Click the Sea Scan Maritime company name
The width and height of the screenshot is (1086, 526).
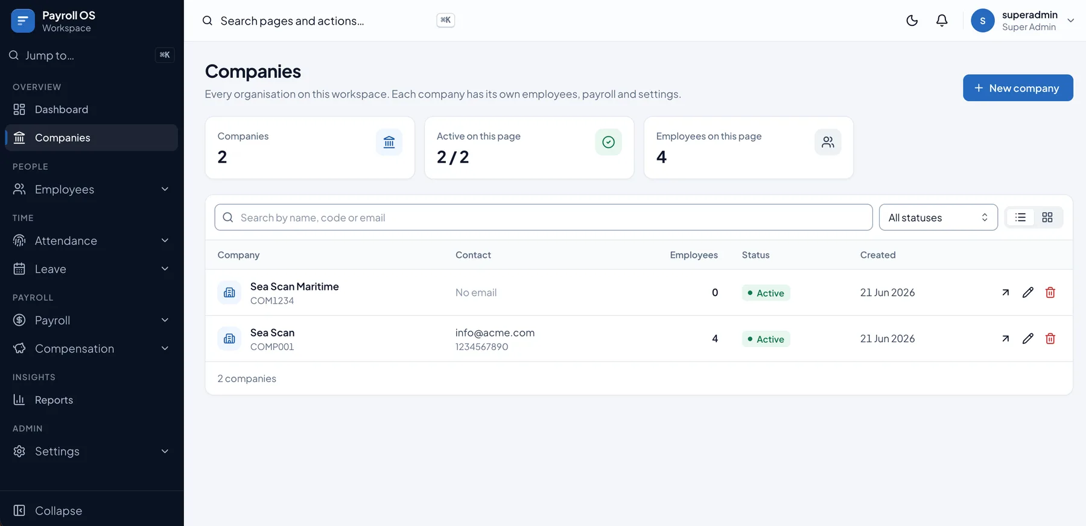pos(294,287)
